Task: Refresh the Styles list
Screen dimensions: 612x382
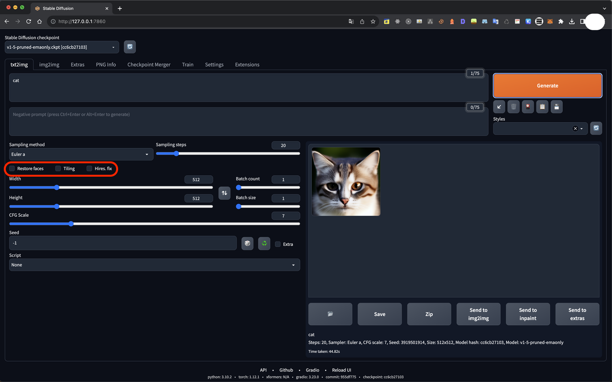Action: [x=596, y=128]
